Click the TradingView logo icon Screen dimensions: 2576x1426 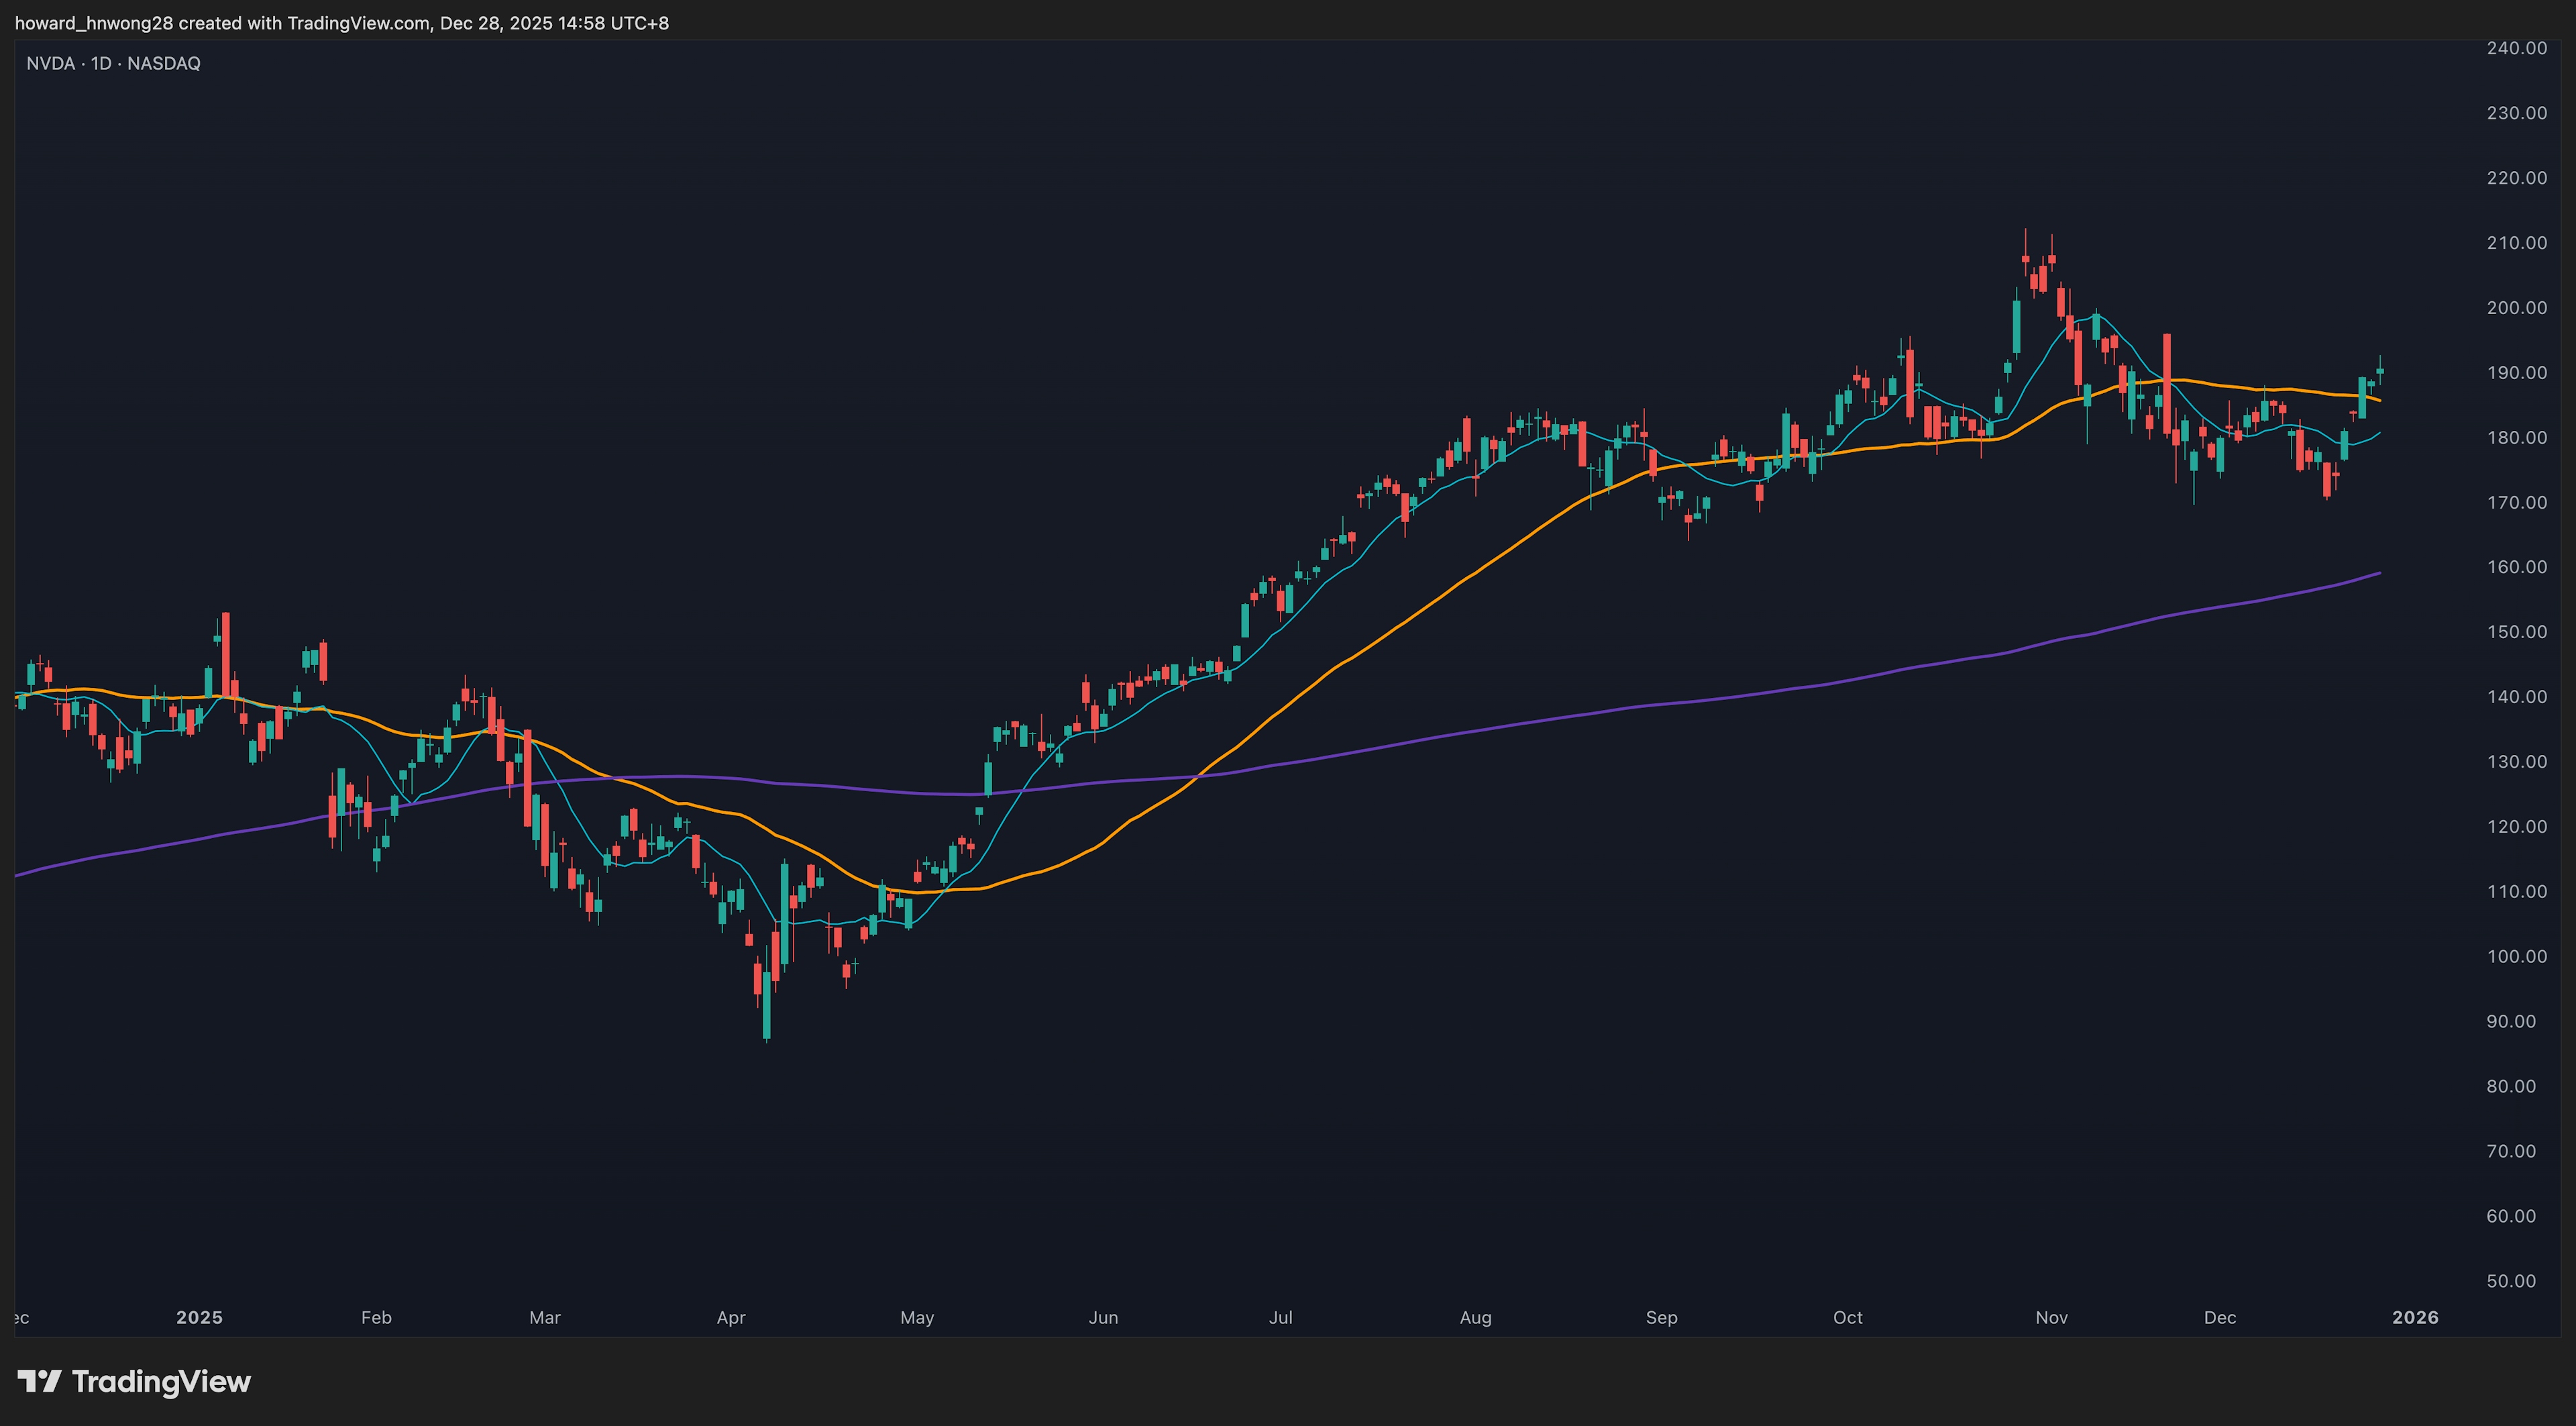coord(40,1381)
